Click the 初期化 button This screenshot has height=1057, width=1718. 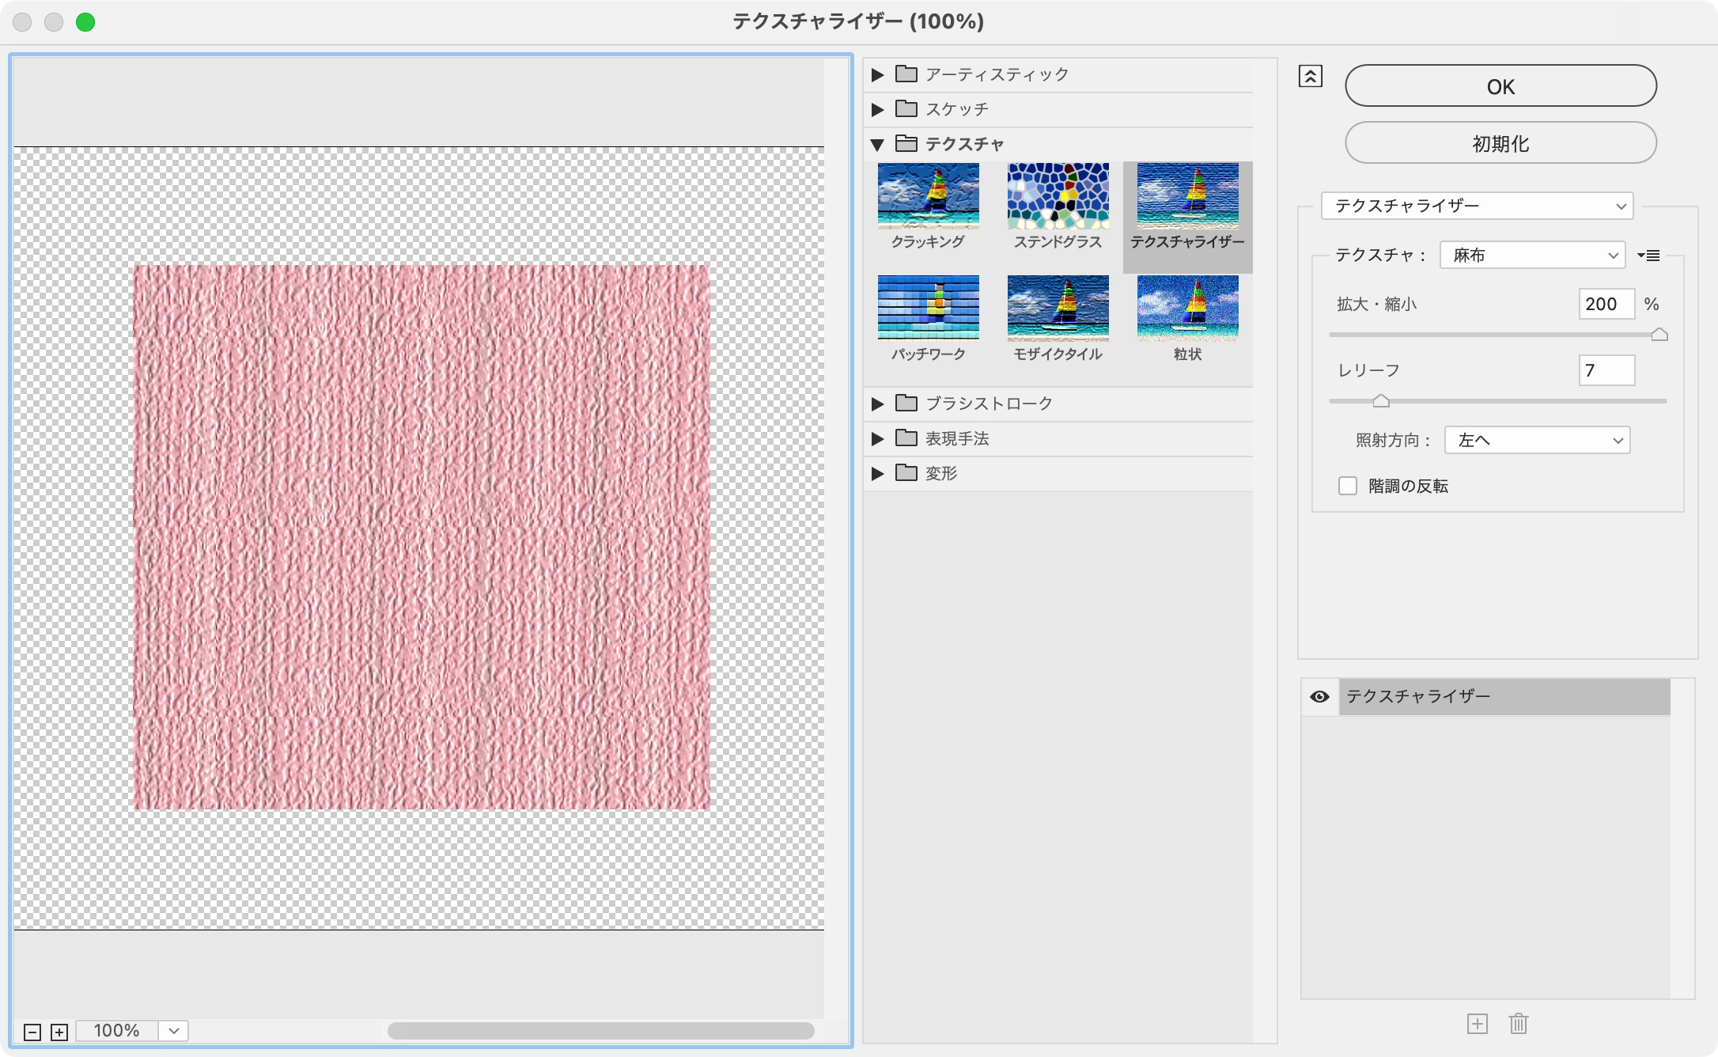click(1500, 143)
